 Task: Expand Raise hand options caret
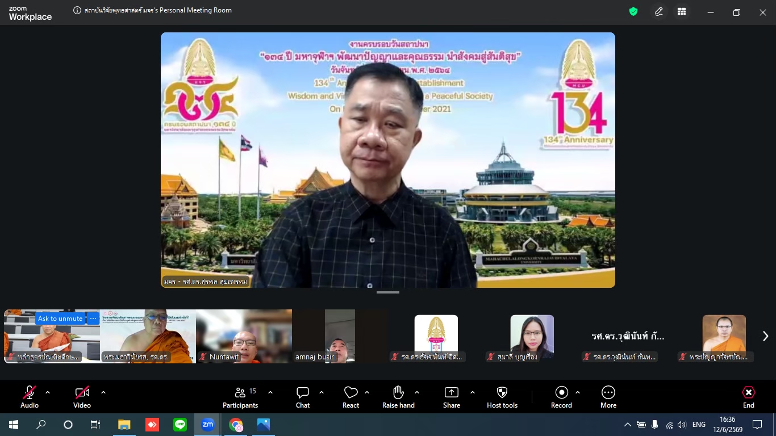(417, 392)
